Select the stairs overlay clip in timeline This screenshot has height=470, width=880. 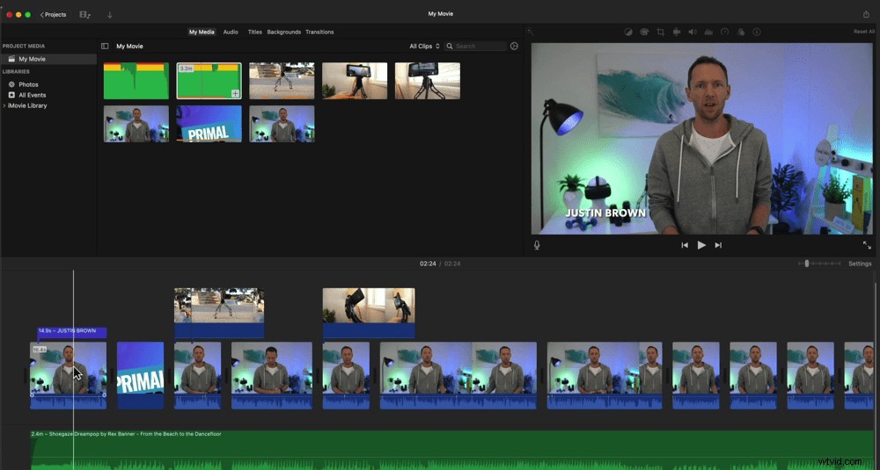point(219,313)
